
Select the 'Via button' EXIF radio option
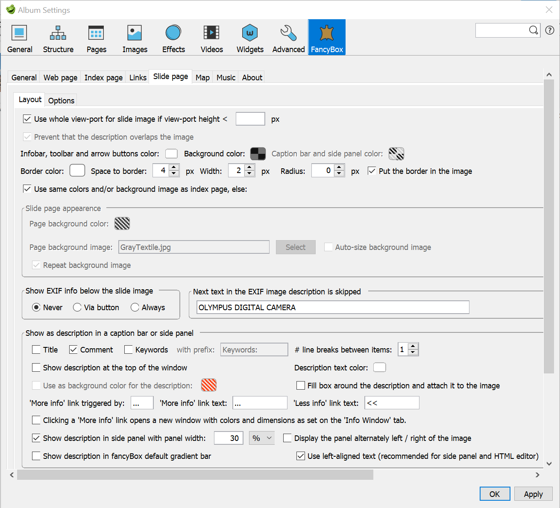click(77, 308)
